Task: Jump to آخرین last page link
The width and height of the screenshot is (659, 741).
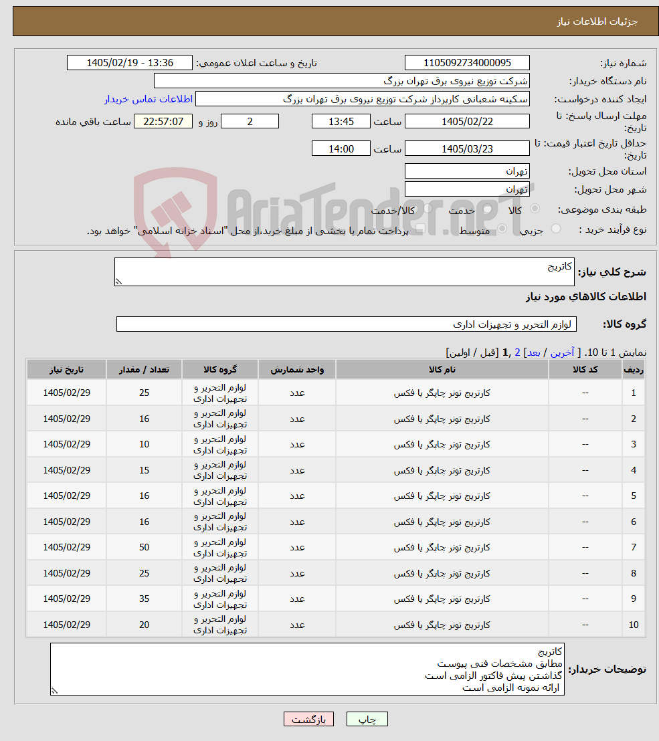Action: click(562, 352)
